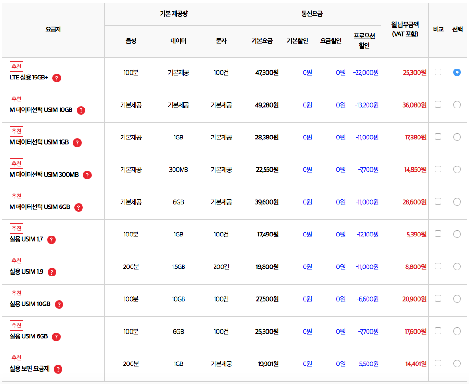Select radio button for M 데이터선택 USIM 300MB
This screenshot has height=384, width=469.
(x=457, y=169)
